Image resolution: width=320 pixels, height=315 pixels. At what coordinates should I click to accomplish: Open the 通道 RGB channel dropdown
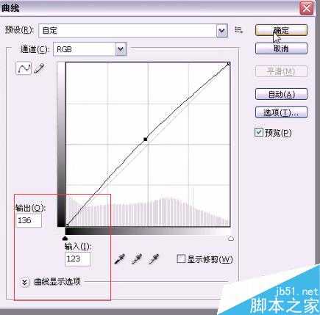click(x=90, y=49)
